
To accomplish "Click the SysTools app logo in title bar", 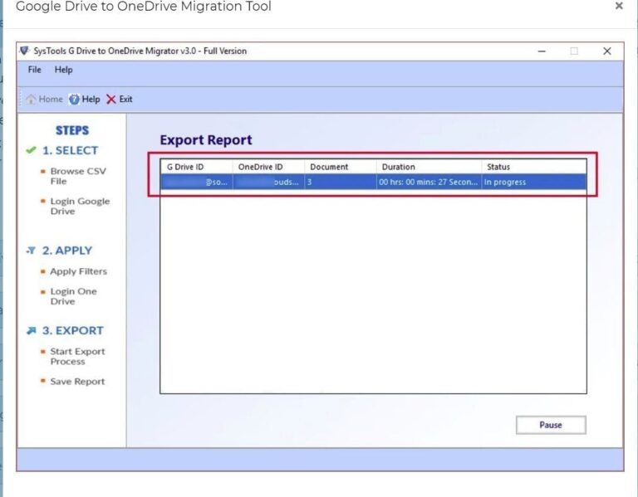I will pyautogui.click(x=24, y=51).
